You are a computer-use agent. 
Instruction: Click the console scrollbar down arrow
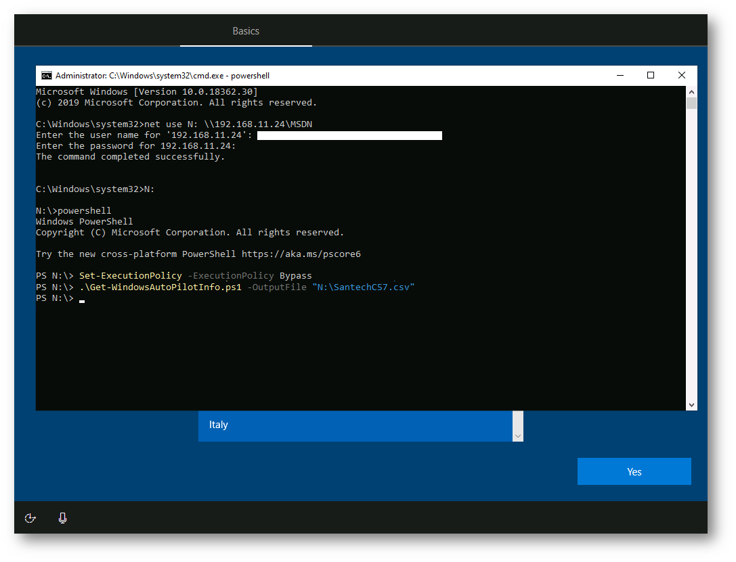coord(691,404)
